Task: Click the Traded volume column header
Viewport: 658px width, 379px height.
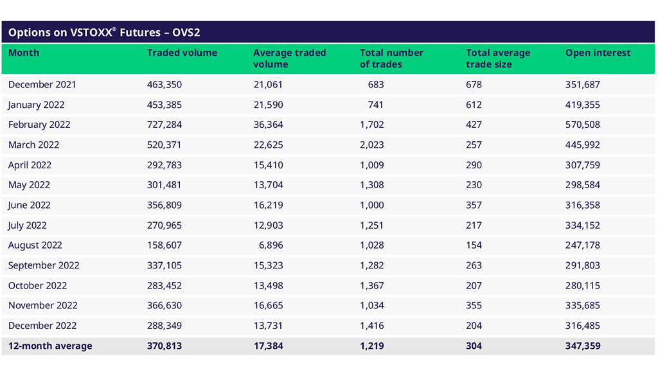Action: [182, 53]
